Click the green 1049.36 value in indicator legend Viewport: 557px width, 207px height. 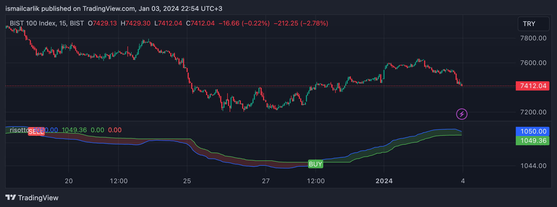[x=74, y=130]
